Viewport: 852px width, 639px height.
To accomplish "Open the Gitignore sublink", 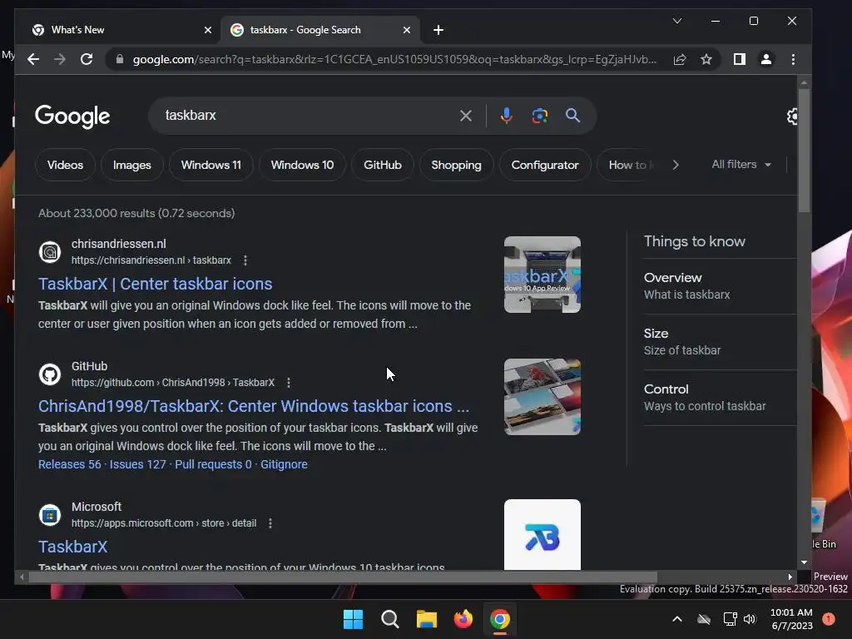I will tap(284, 464).
